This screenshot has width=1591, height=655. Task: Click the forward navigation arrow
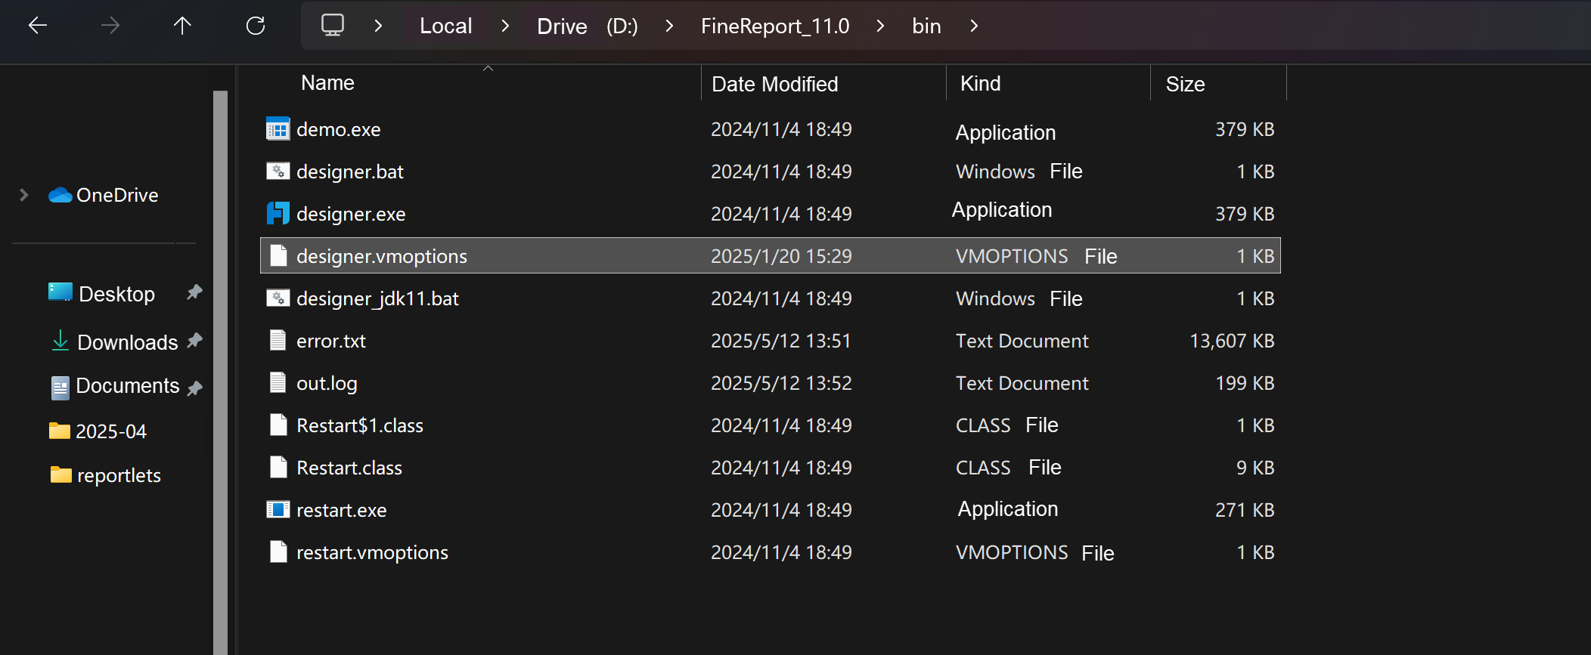[110, 26]
